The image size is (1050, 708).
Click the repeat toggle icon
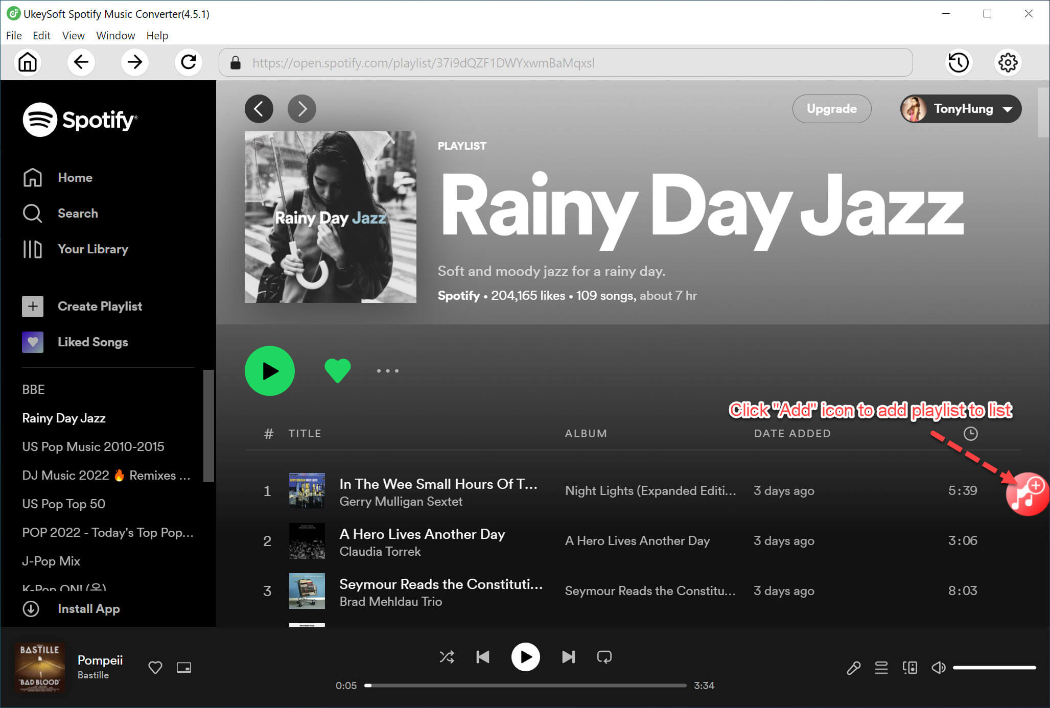tap(606, 656)
